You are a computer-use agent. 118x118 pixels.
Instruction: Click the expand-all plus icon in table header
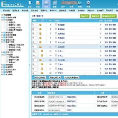42,21
